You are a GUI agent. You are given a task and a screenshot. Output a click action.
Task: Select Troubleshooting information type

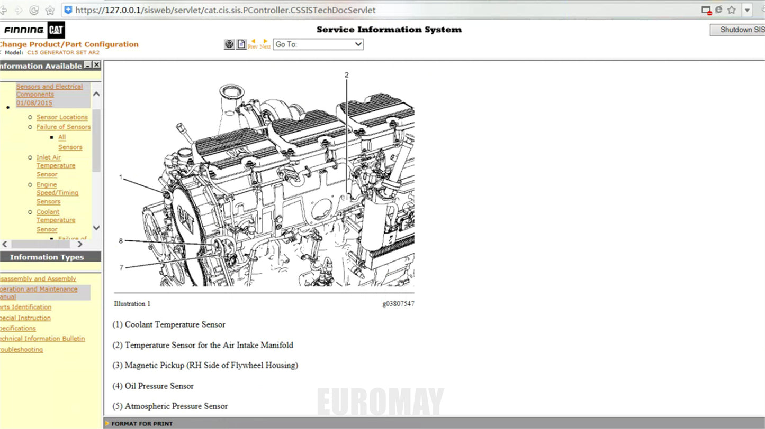pyautogui.click(x=22, y=350)
